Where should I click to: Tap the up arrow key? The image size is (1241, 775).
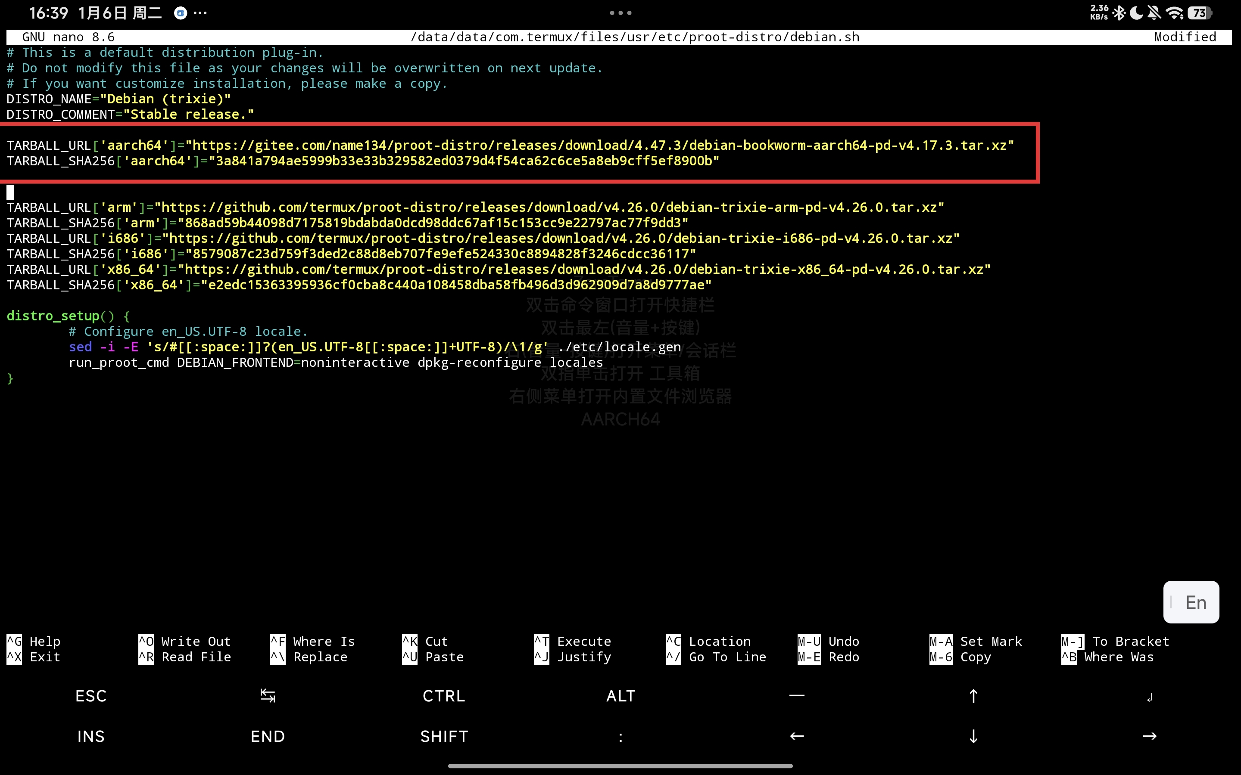click(x=973, y=695)
